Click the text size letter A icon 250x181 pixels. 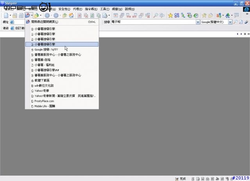coord(228,16)
